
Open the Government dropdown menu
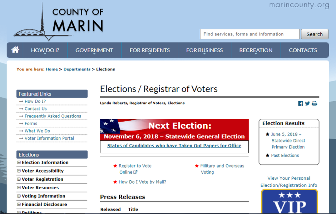[94, 50]
